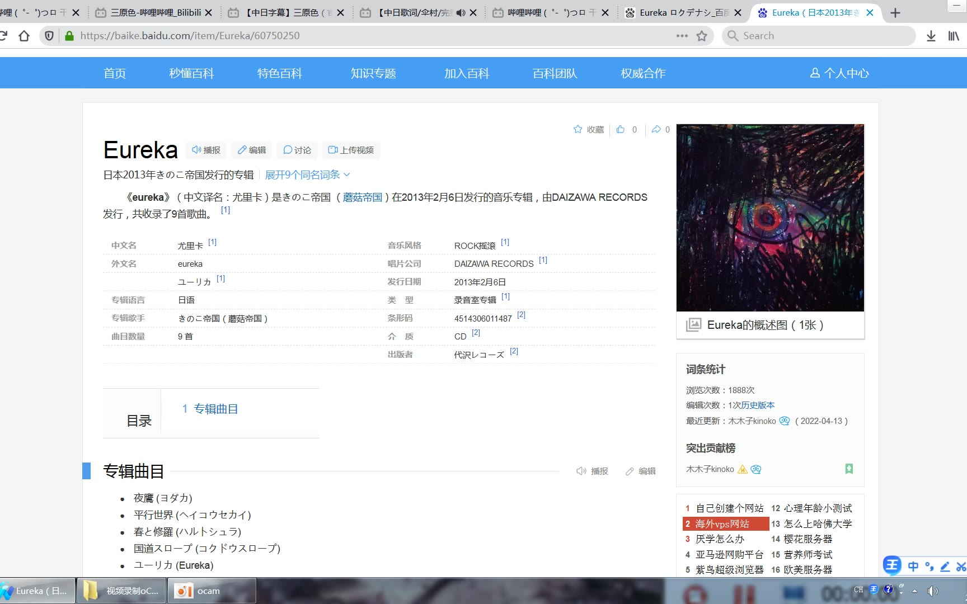Click the share arrow icon

pos(656,129)
